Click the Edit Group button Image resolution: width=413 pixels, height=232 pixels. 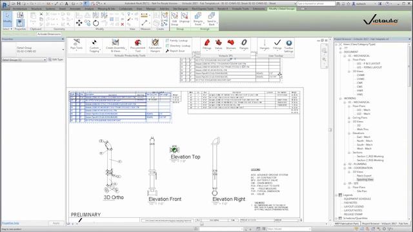pyautogui.click(x=174, y=19)
